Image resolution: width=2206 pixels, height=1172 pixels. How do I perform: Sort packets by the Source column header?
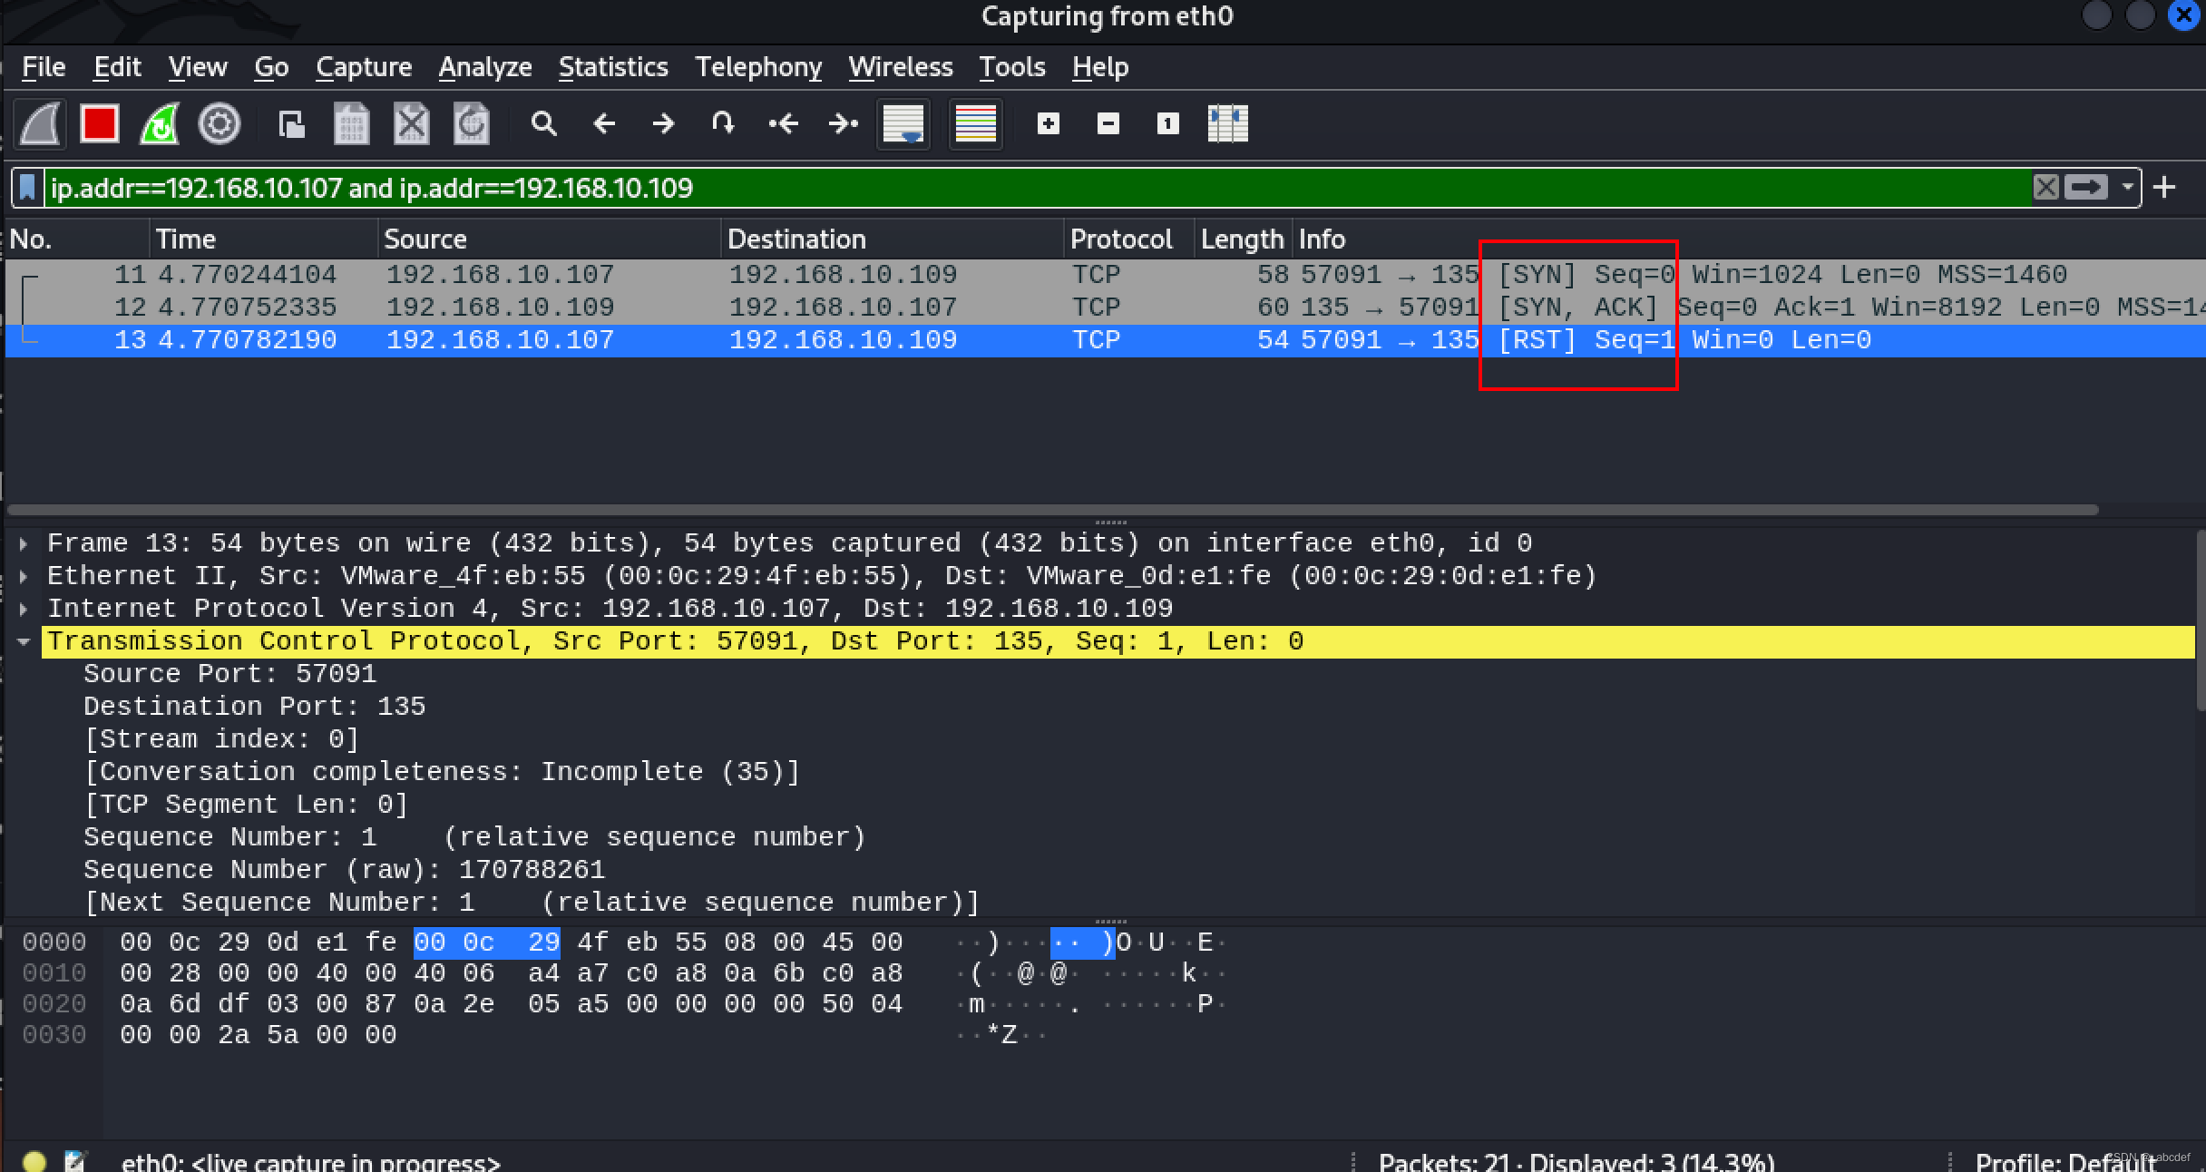click(549, 239)
